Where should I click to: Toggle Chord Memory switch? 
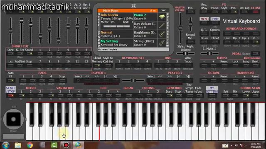(97, 65)
